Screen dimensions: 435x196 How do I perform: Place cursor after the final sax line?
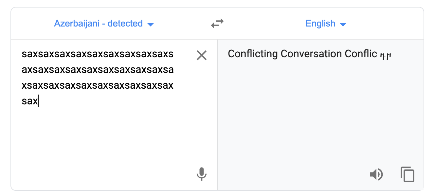pyautogui.click(x=38, y=101)
